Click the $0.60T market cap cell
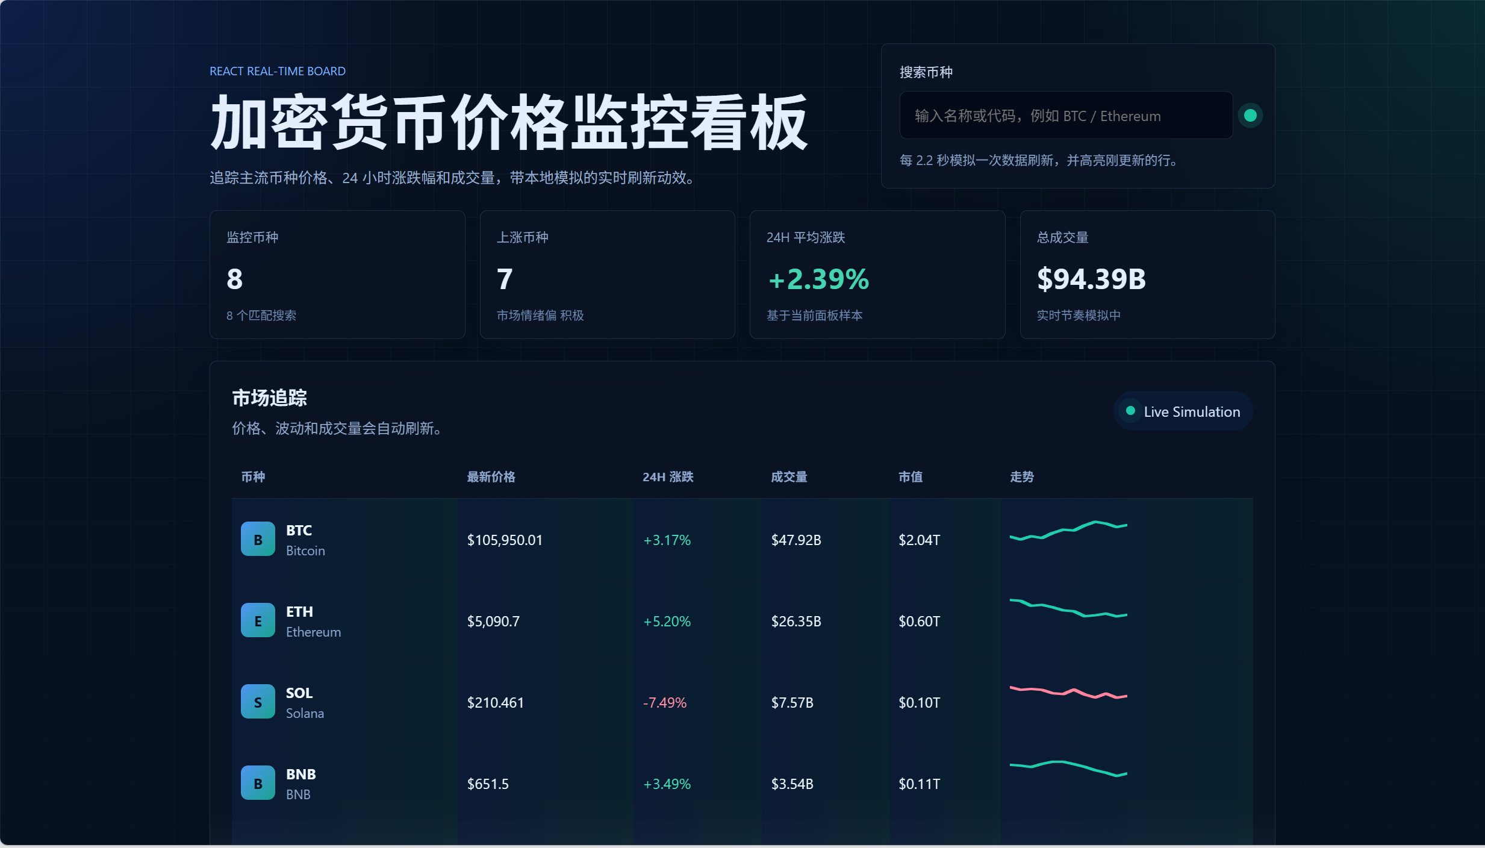The height and width of the screenshot is (848, 1485). [x=919, y=621]
